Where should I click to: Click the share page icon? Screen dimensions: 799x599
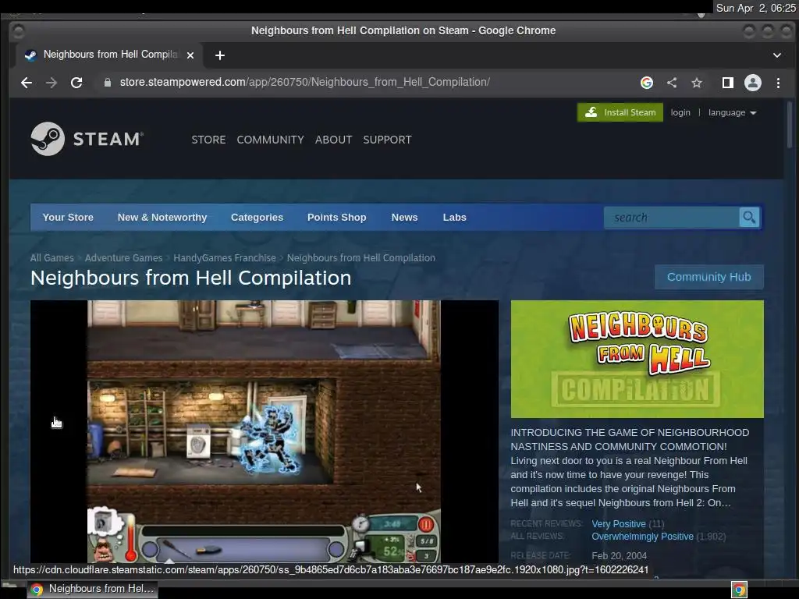tap(672, 83)
